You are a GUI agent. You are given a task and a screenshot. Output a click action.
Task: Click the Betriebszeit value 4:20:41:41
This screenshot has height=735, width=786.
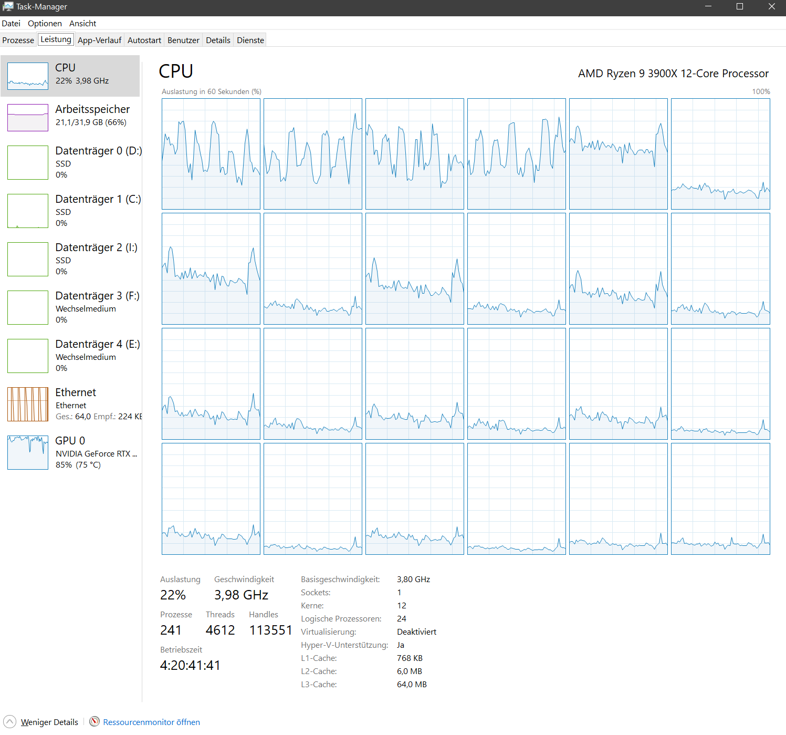pyautogui.click(x=190, y=665)
